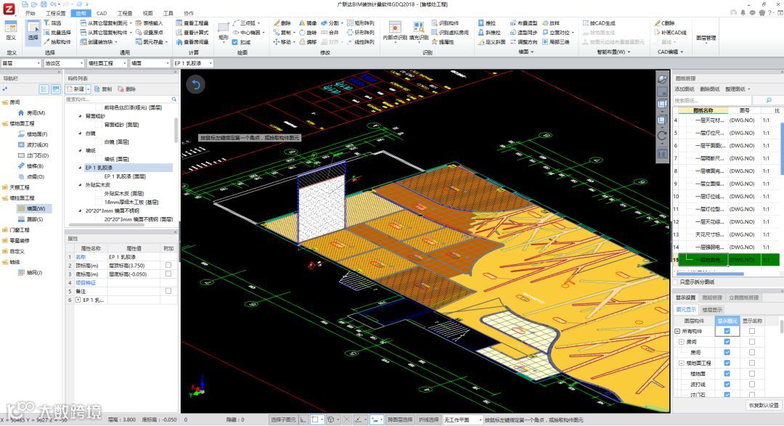Check the 附加 box for 底标高(m)

click(x=168, y=274)
